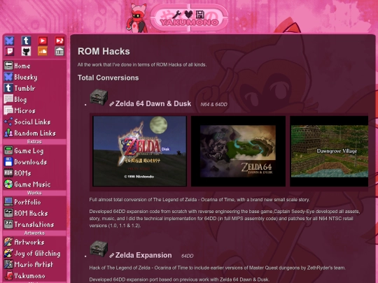The height and width of the screenshot is (283, 378).
Task: Open the GitHub cat icon
Action: (x=26, y=51)
